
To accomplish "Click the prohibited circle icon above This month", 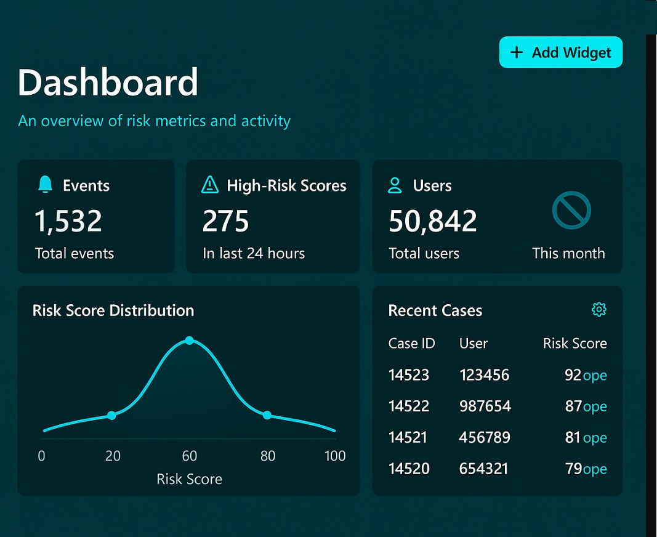I will pos(571,211).
